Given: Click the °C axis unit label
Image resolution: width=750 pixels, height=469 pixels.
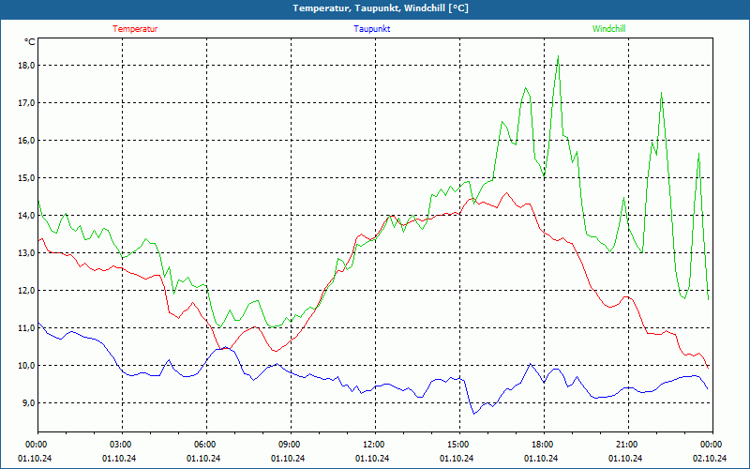Looking at the screenshot, I should pyautogui.click(x=30, y=42).
